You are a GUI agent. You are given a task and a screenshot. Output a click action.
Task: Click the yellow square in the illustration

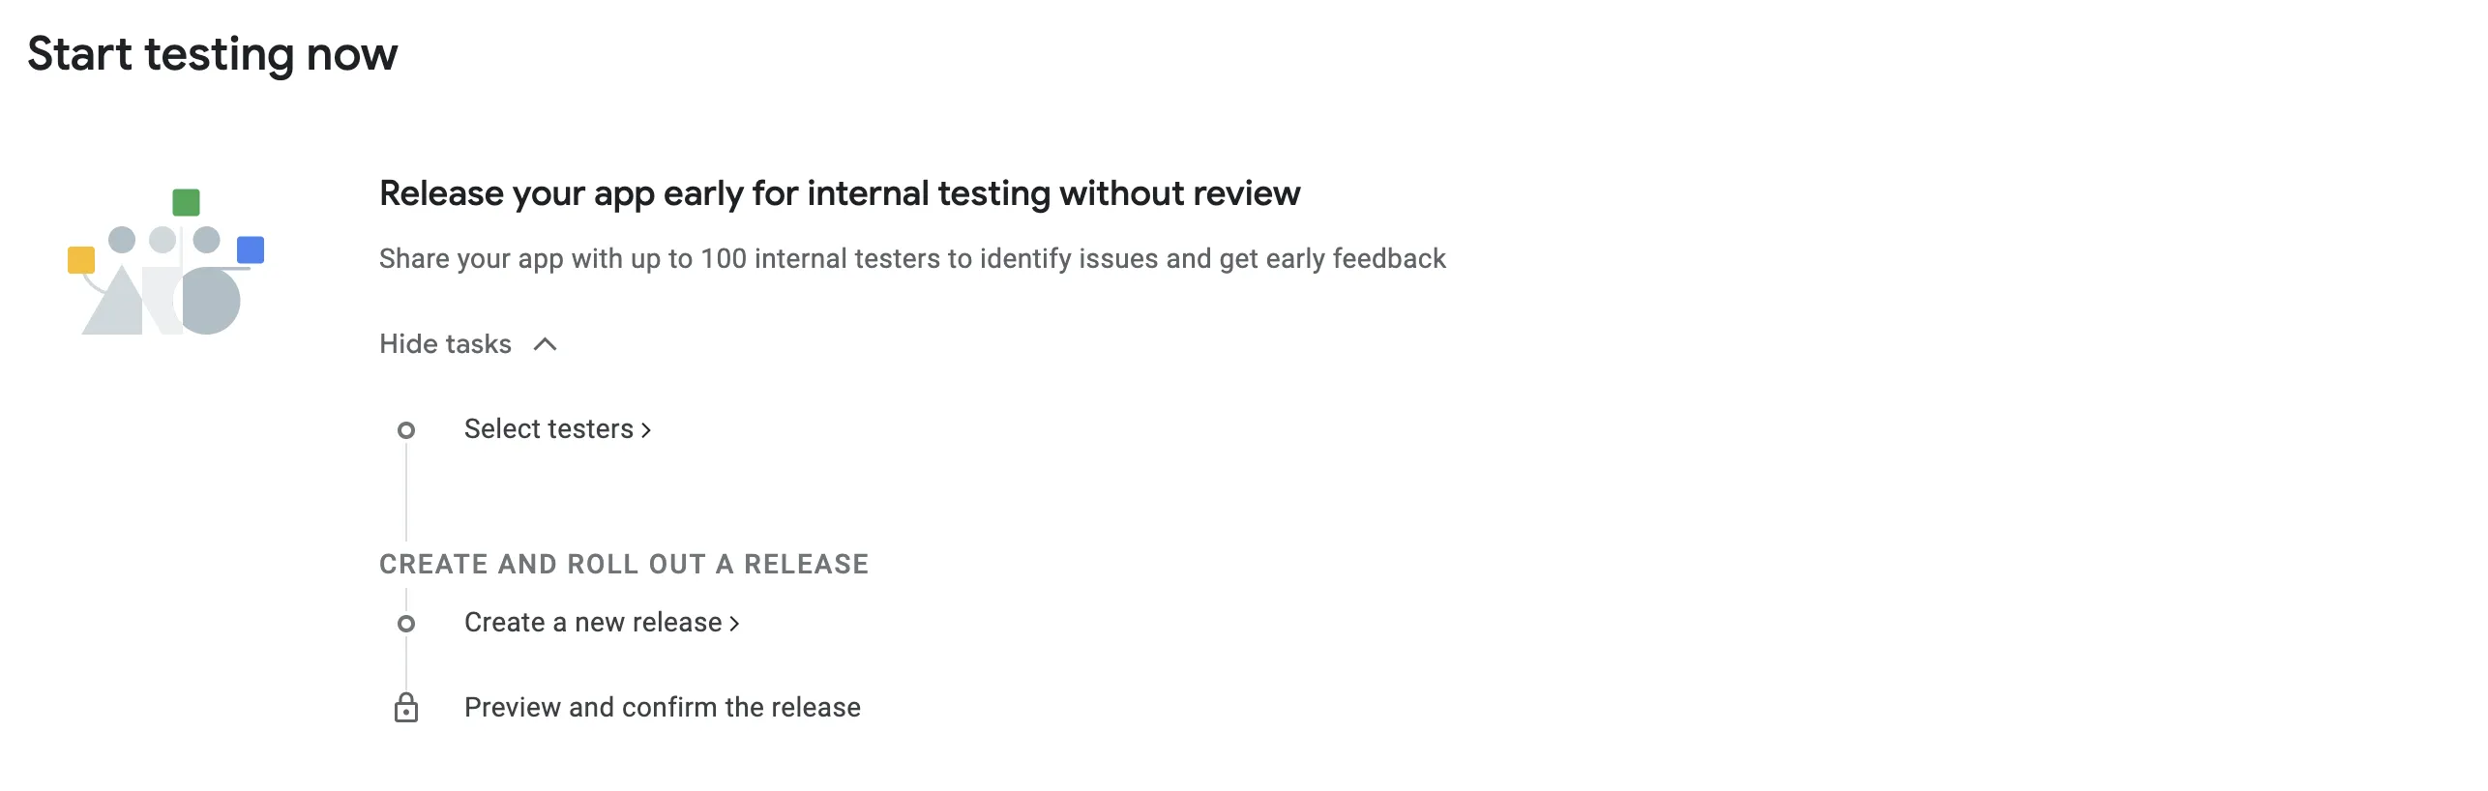81,260
